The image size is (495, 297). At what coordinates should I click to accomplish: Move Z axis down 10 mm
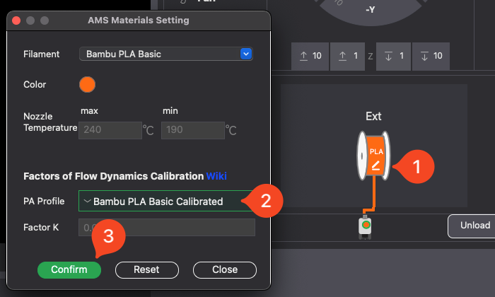[x=432, y=56]
